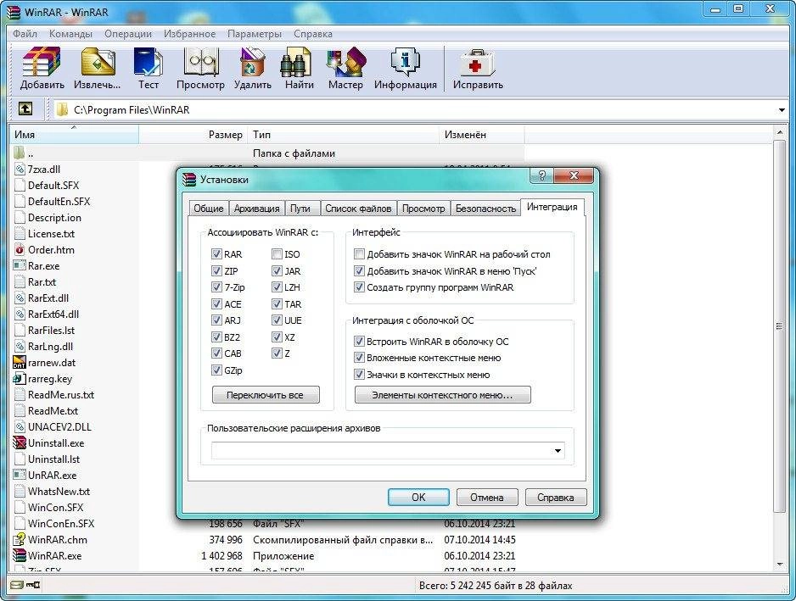Switch to the Общие tab
This screenshot has width=796, height=601.
tap(208, 209)
